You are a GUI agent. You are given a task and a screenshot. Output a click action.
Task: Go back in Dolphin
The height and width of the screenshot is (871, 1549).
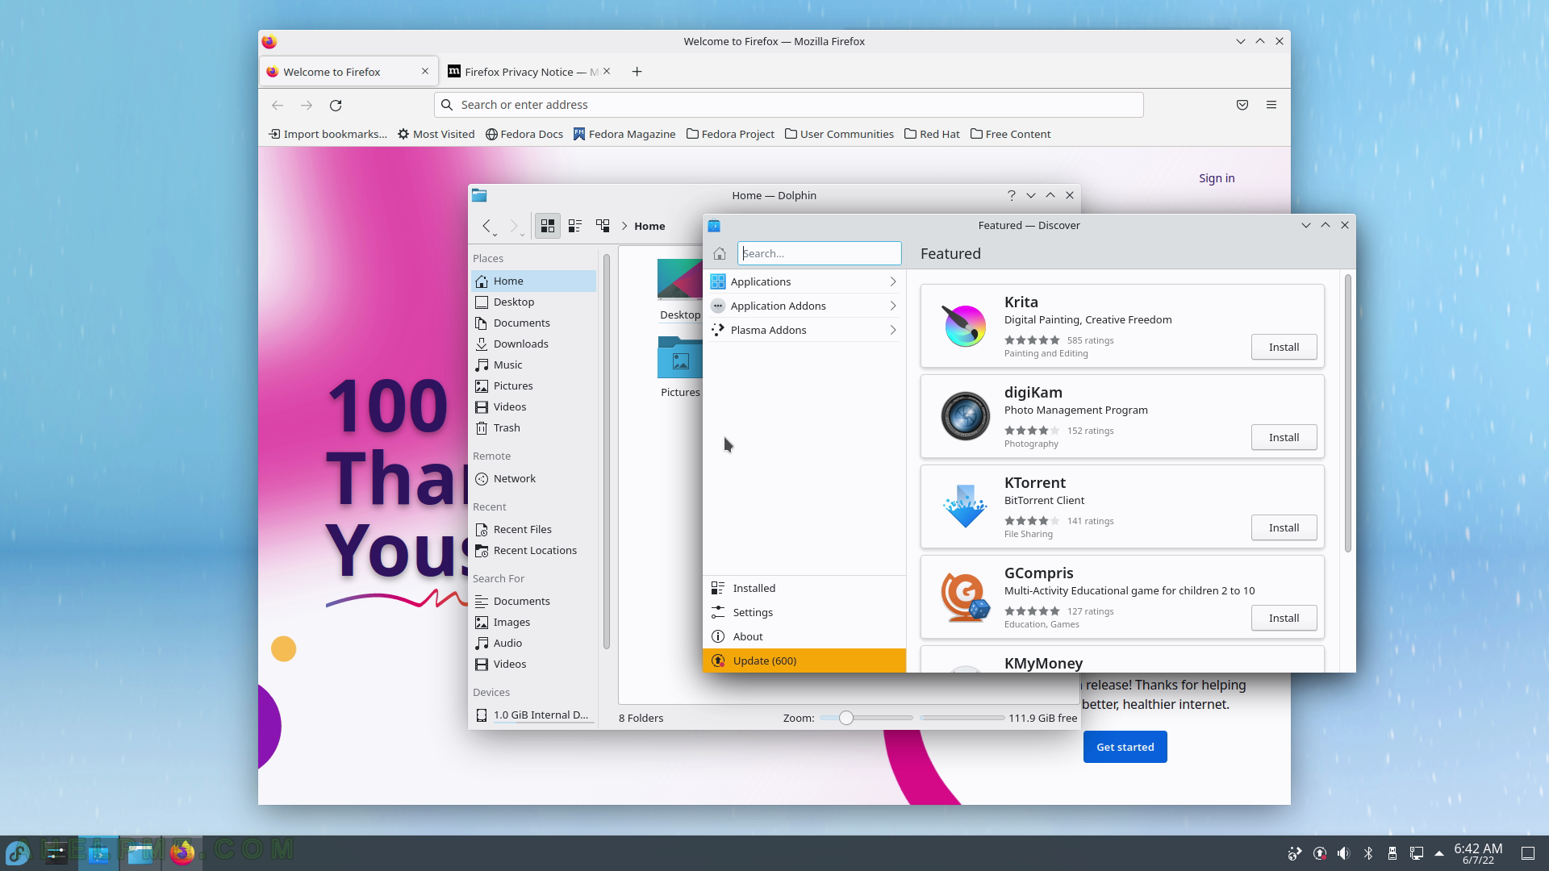pos(486,226)
